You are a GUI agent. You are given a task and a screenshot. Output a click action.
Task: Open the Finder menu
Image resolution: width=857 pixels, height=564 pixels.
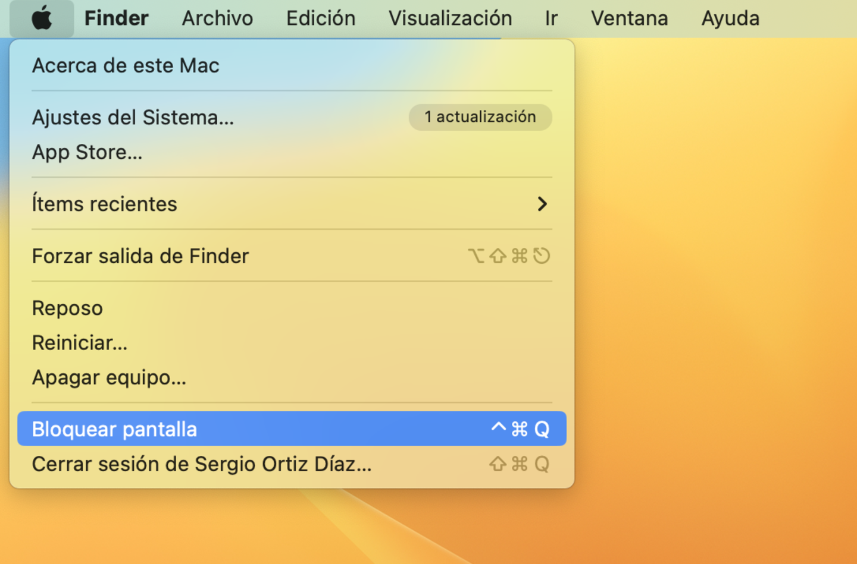116,18
